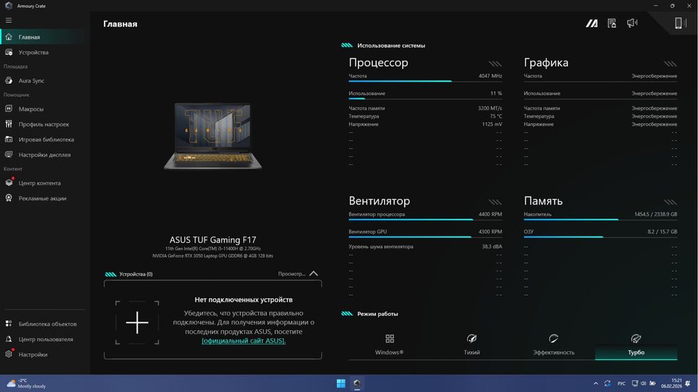This screenshot has height=392, width=698.
Task: Open the Windows Start button
Action: pos(341,383)
